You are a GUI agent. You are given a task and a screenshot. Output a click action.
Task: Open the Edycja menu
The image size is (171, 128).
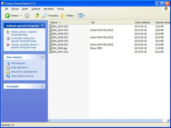pos(15,9)
